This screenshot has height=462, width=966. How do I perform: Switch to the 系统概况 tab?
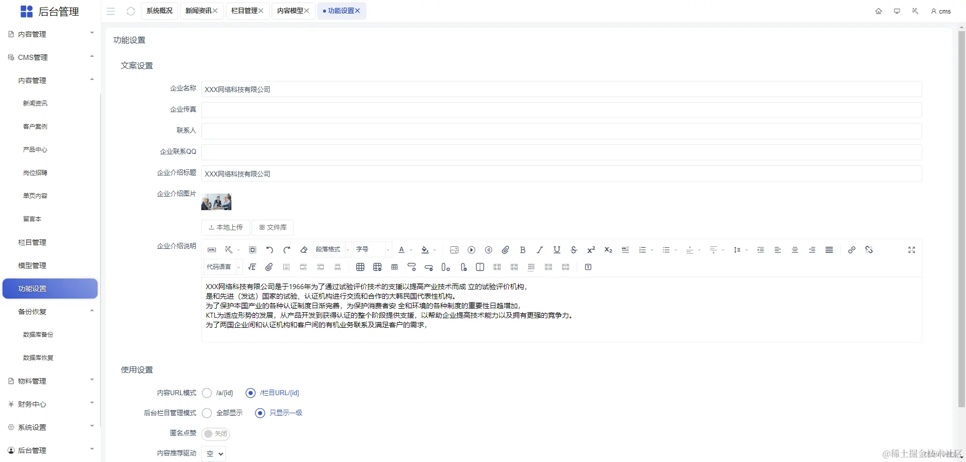(159, 11)
